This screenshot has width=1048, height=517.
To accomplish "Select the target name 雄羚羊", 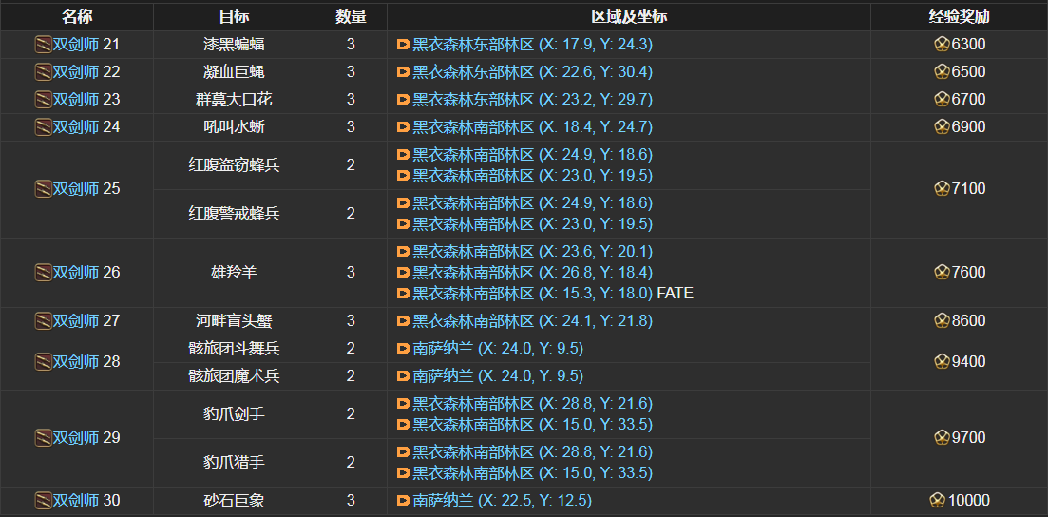I will point(234,272).
